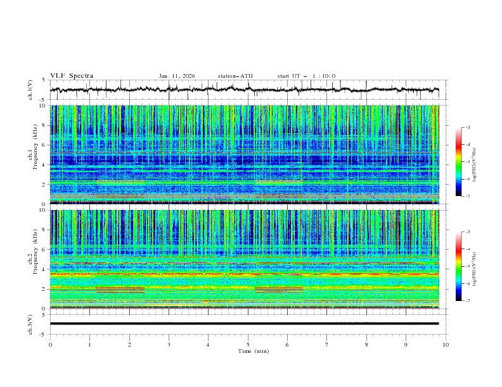Screen dimensions: 502x387
Task: Click the "station=ATH" label
Action: tap(235, 76)
